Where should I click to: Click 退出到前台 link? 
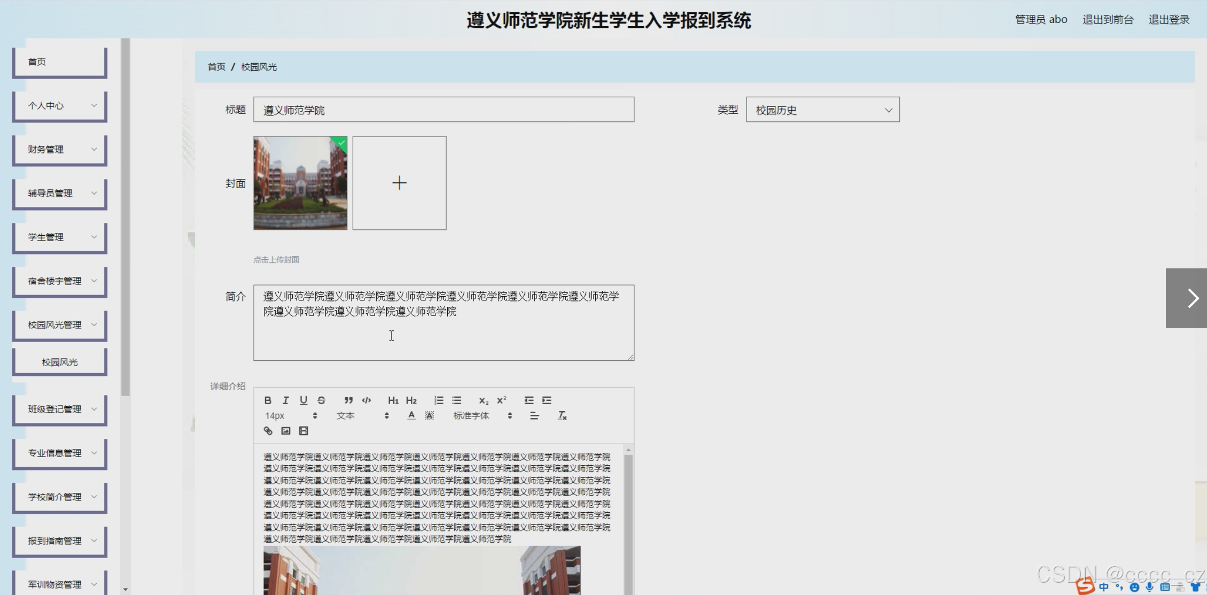pyautogui.click(x=1108, y=20)
